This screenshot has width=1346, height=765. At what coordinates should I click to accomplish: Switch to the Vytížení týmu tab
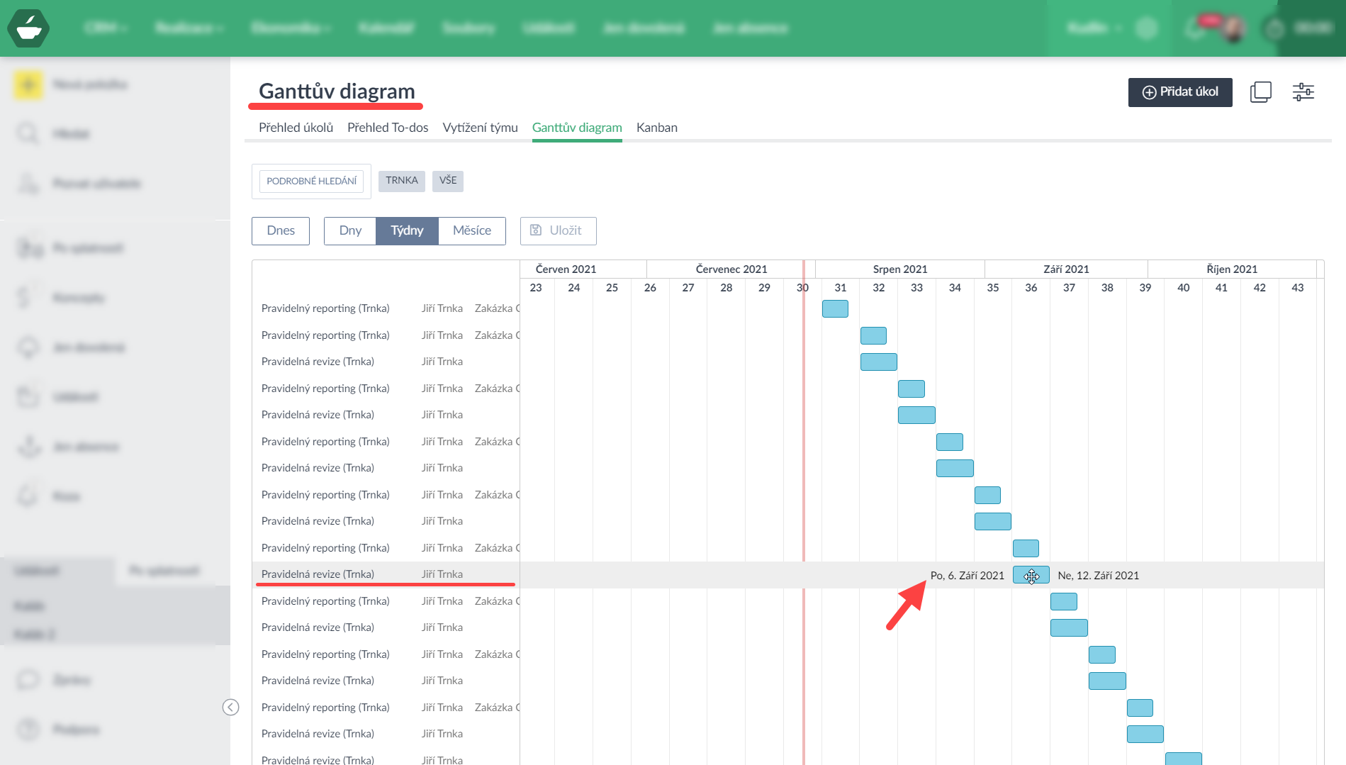coord(480,128)
